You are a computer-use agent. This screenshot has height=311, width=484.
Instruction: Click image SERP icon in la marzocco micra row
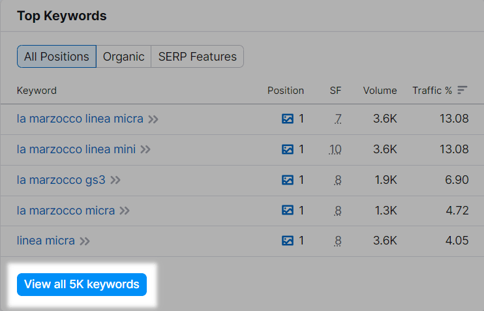coord(287,210)
